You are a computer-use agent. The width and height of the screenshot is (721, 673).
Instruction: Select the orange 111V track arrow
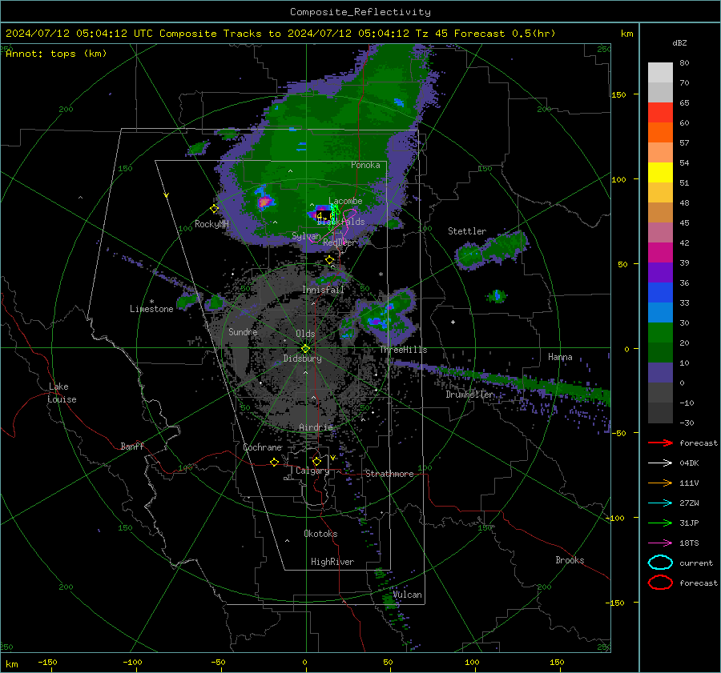(660, 483)
